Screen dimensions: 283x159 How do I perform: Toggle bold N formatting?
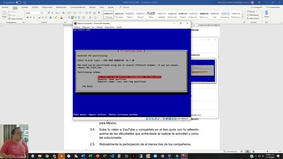click(x=27, y=18)
